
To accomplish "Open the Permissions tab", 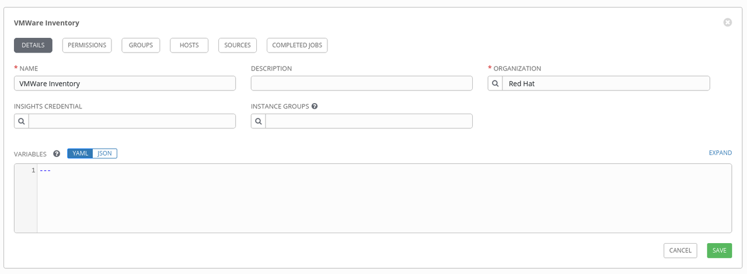I will point(87,45).
